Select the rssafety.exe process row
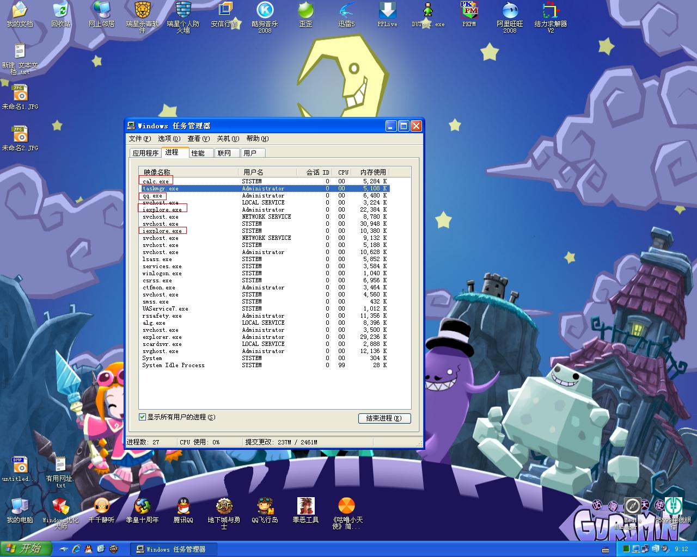697x557 pixels. 265,315
